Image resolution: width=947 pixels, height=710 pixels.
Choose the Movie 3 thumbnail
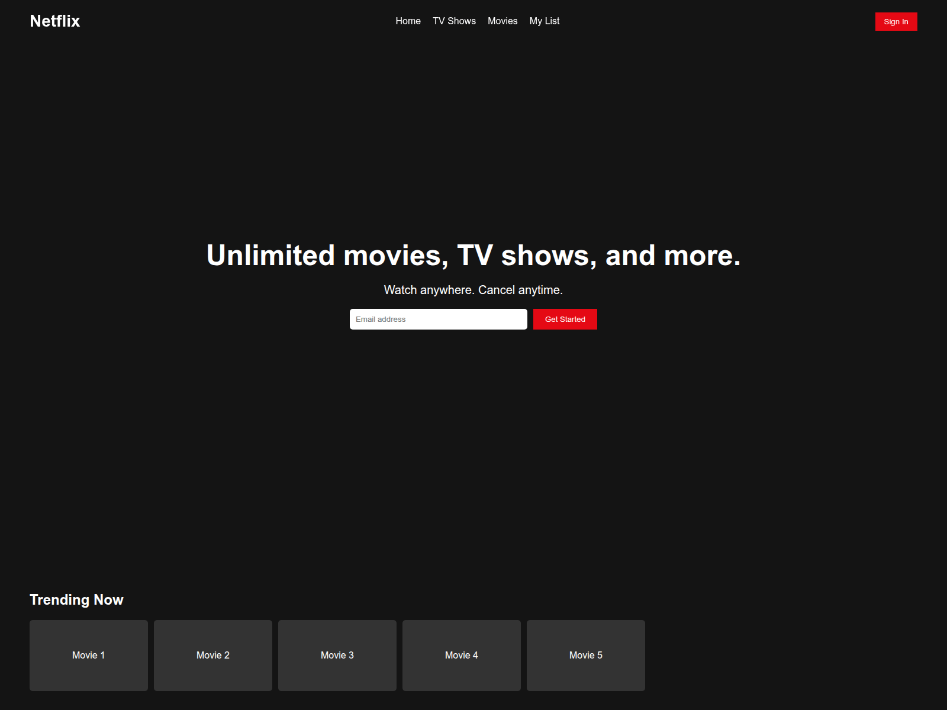337,655
